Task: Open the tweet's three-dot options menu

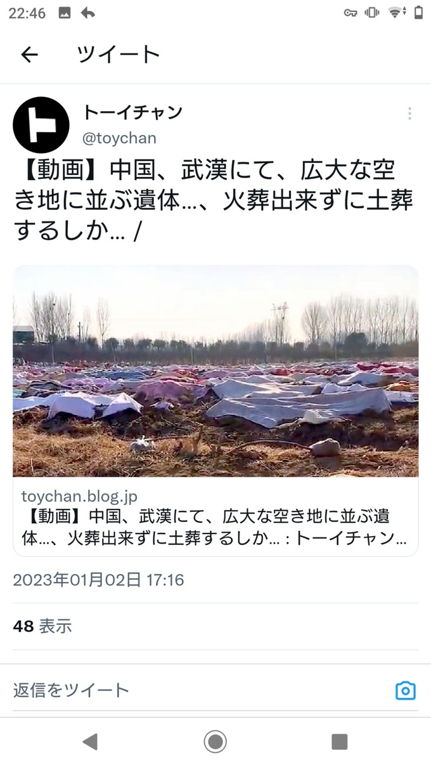Action: [x=409, y=114]
